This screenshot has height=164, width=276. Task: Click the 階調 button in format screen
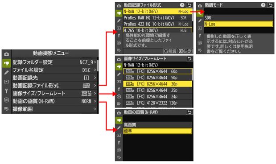(x=170, y=51)
